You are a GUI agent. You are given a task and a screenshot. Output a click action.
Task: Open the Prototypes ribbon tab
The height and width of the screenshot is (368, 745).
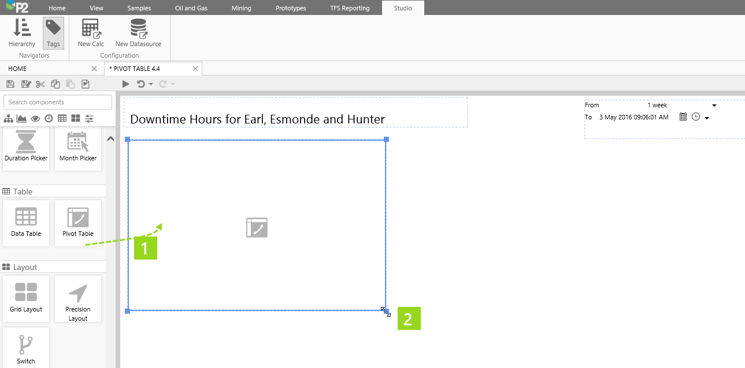291,8
